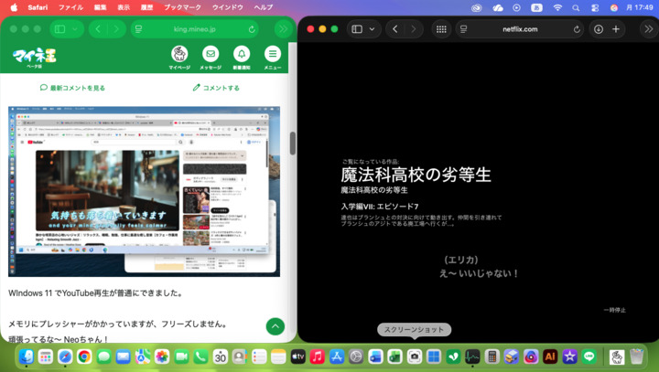
Task: Open Messages from the Dock
Action: (x=103, y=356)
